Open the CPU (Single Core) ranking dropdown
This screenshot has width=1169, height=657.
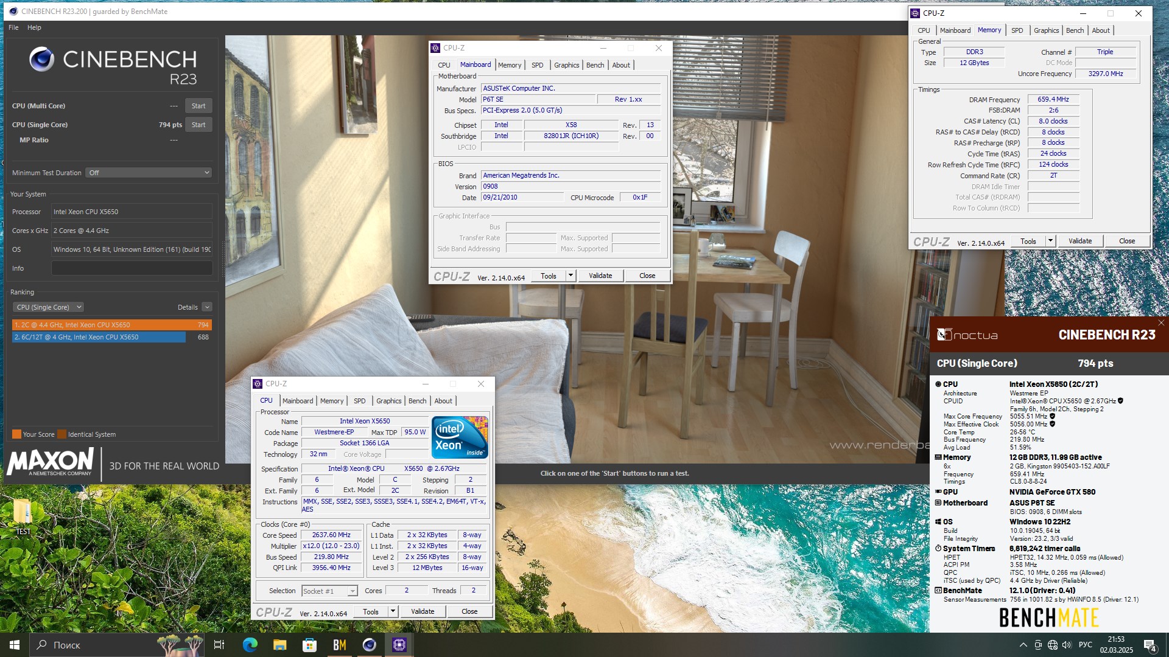click(x=49, y=307)
